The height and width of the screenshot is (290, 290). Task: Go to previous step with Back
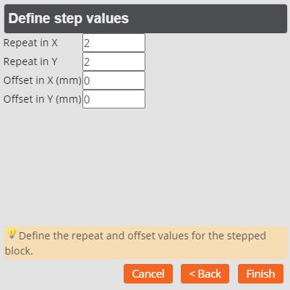tap(205, 273)
